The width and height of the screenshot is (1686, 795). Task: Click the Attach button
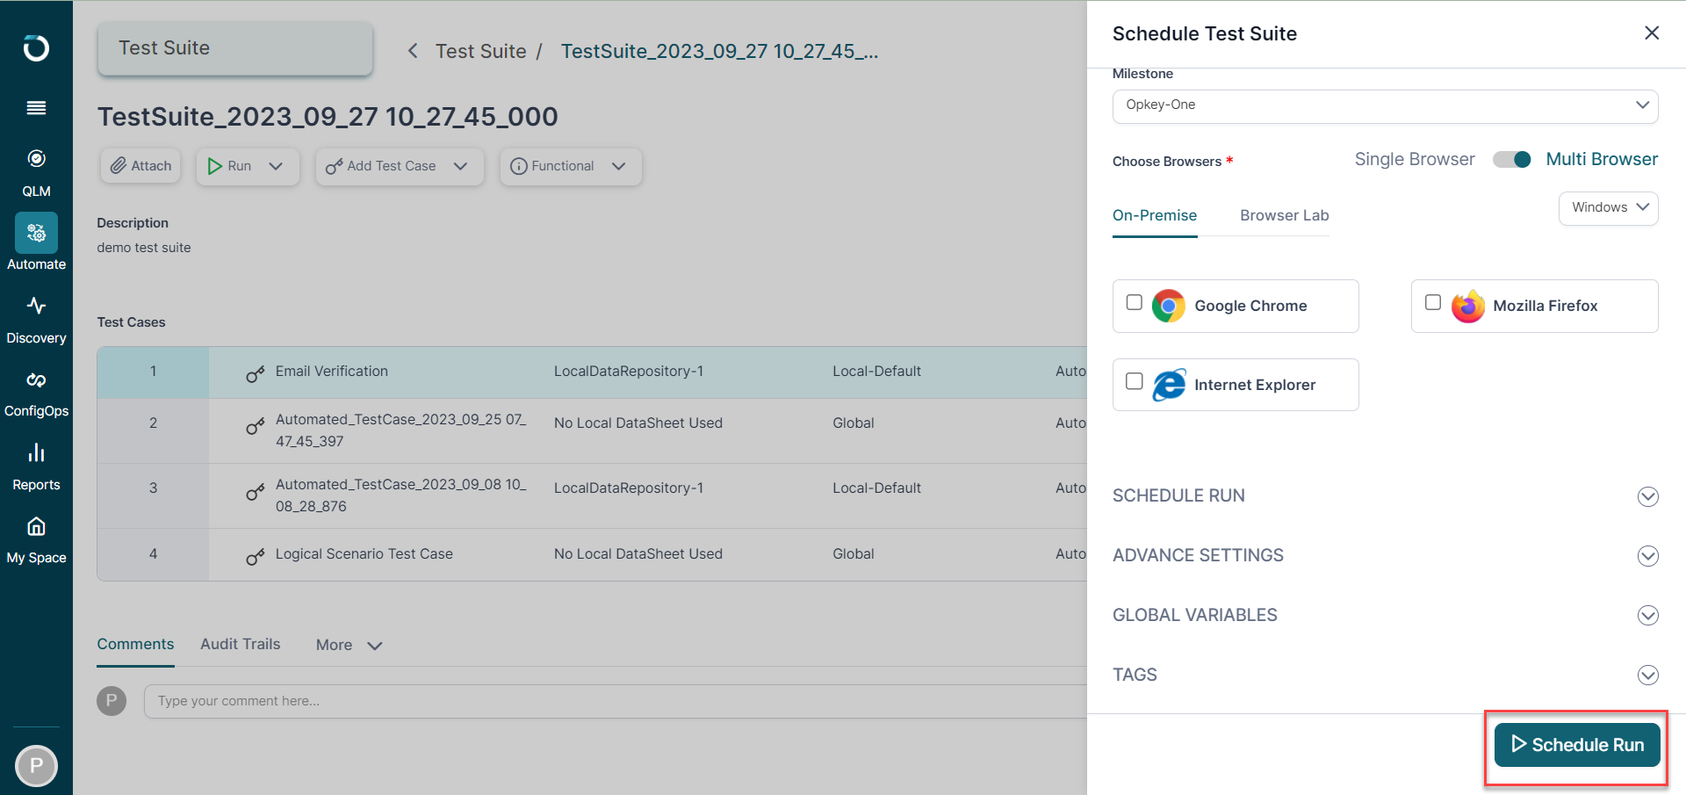(140, 166)
